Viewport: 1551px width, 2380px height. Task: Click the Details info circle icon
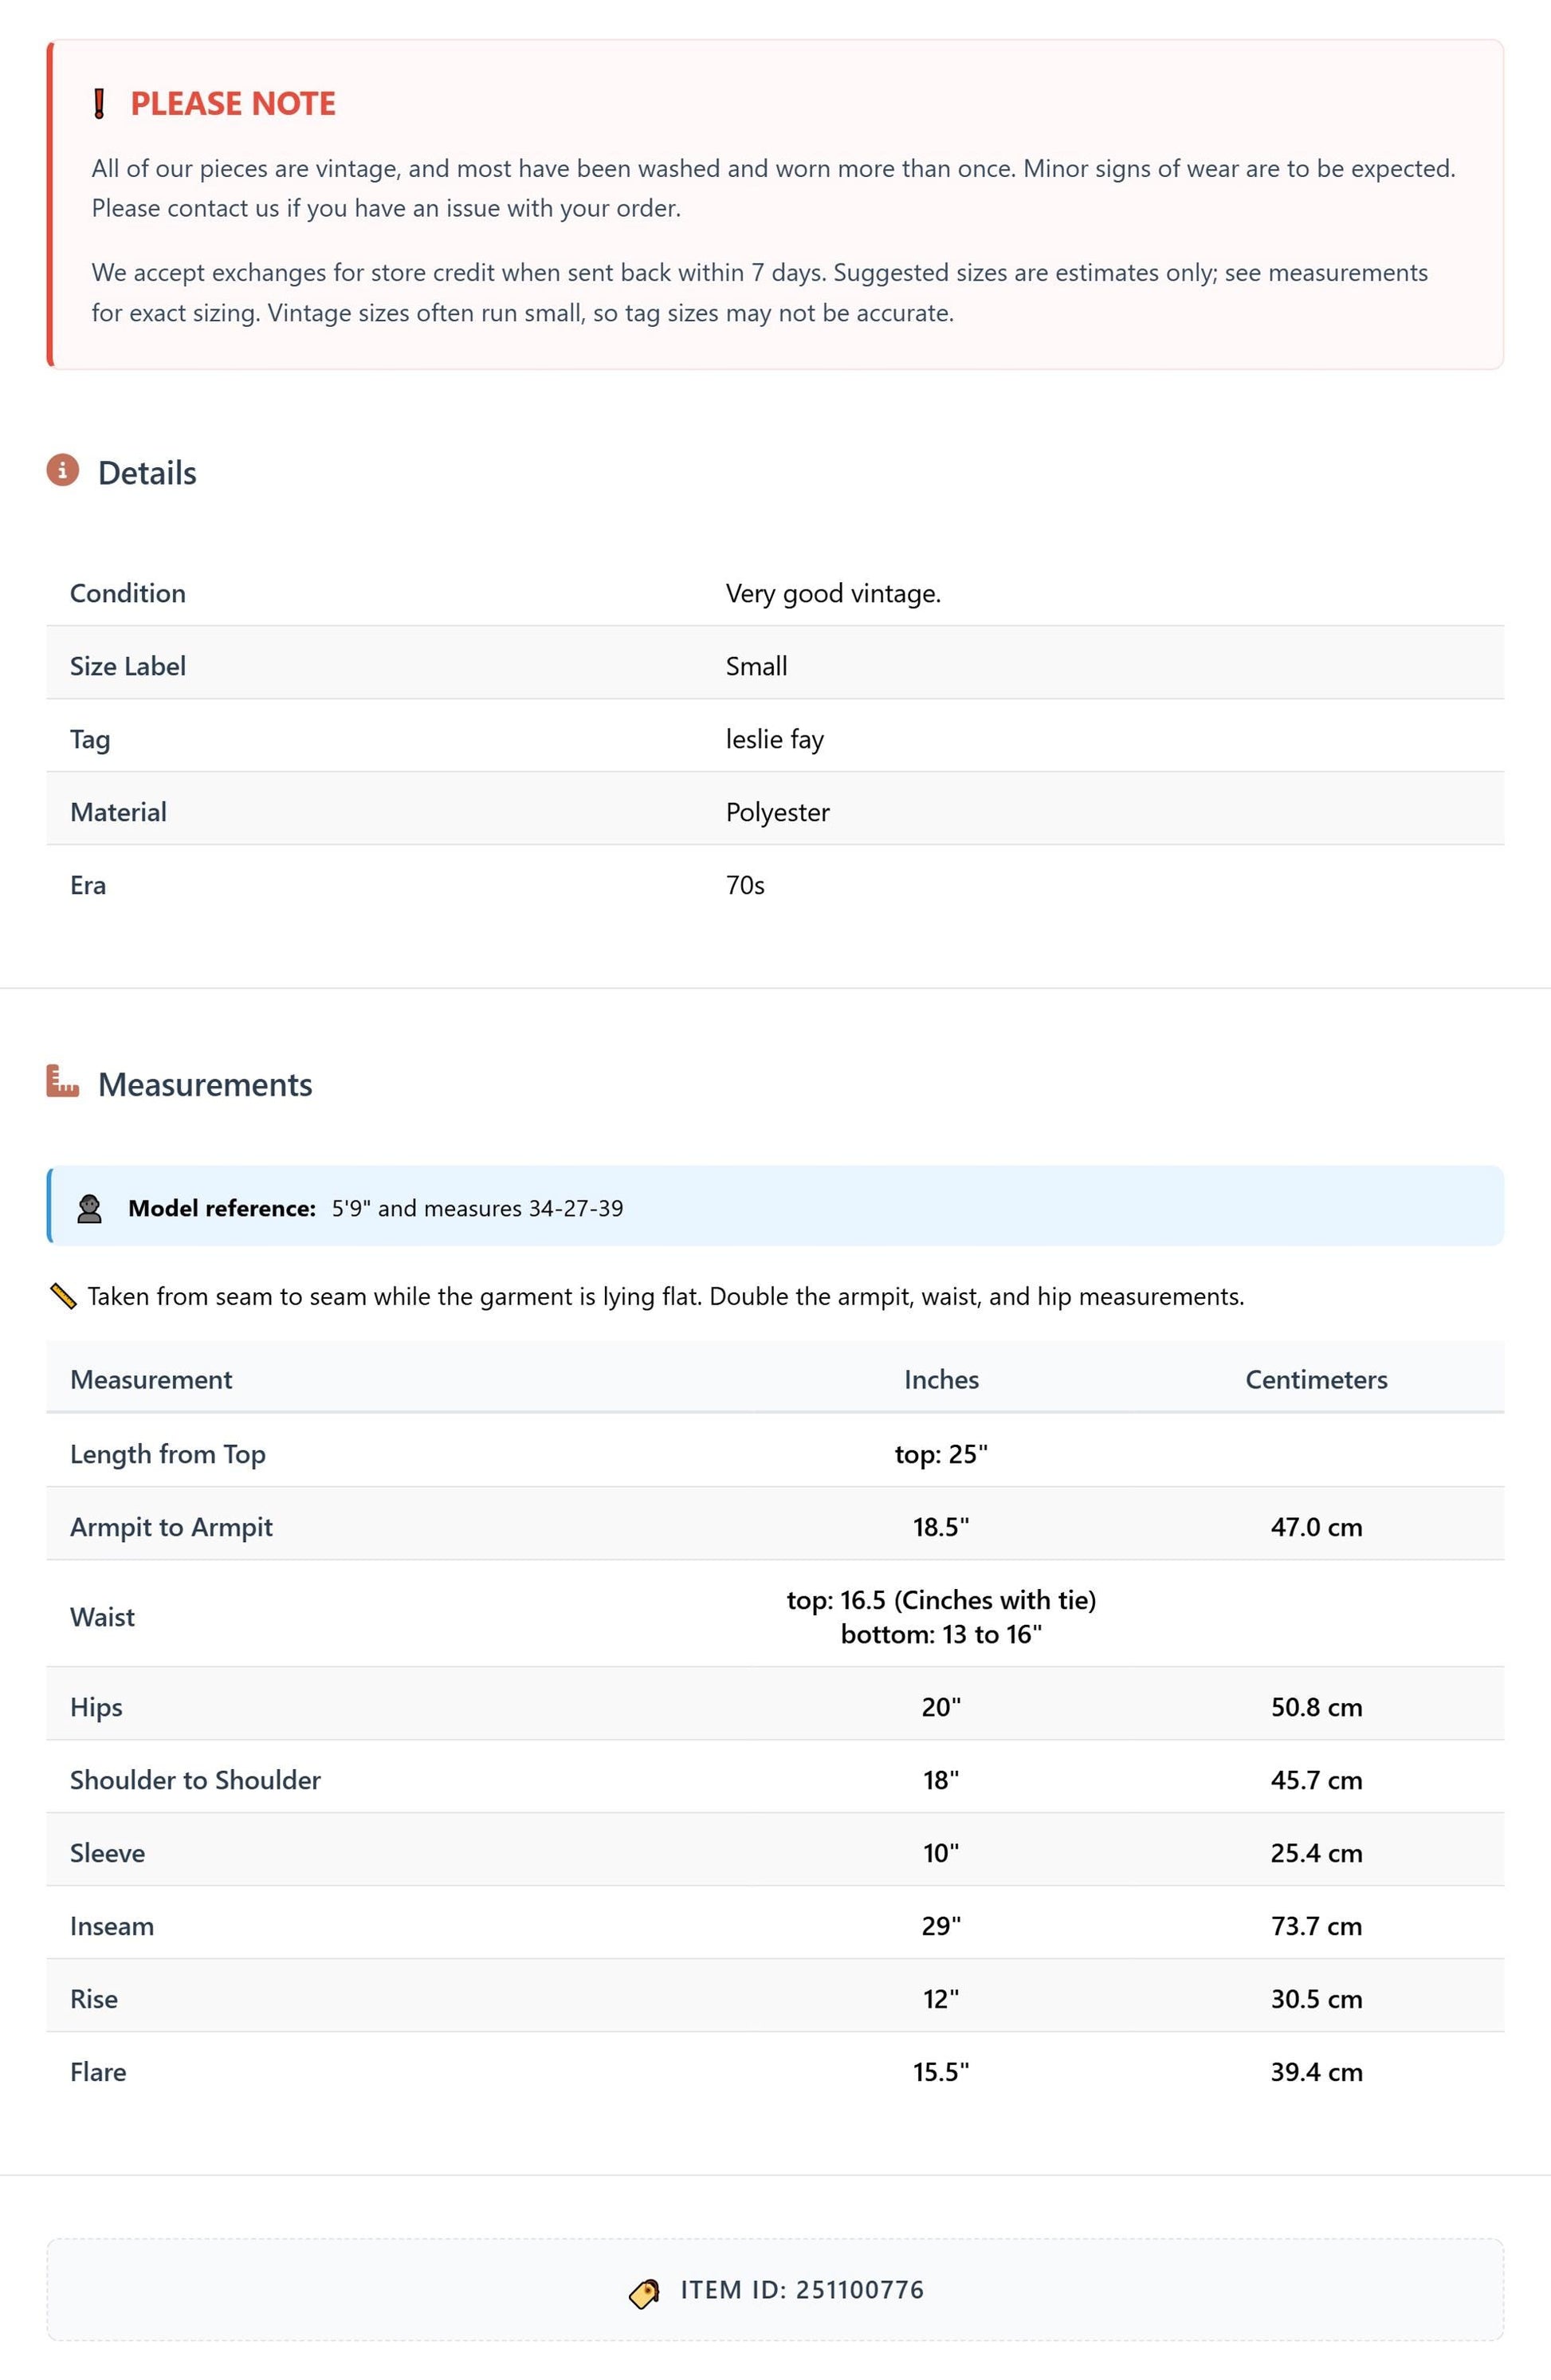click(x=63, y=470)
